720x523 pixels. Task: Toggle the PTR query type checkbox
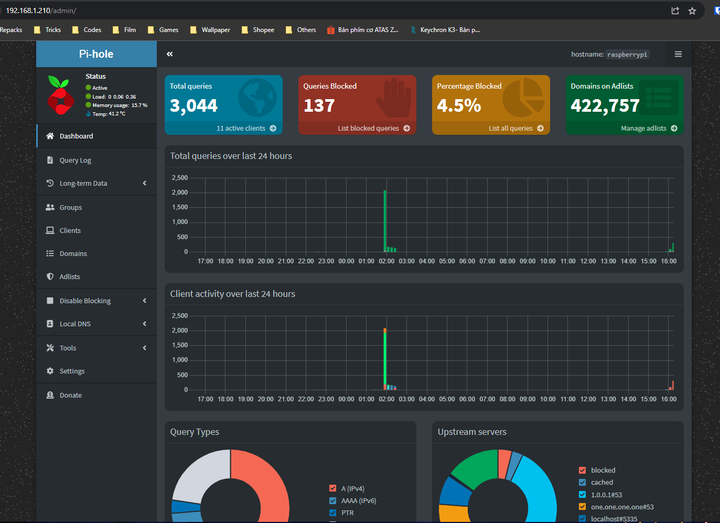(332, 513)
